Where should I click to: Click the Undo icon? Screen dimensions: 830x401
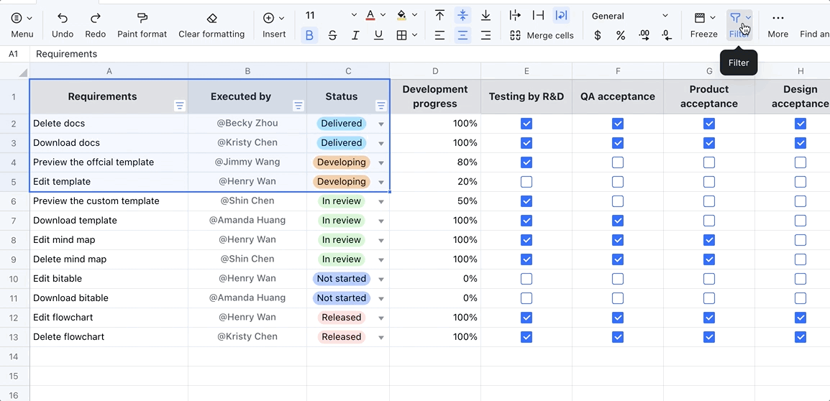[63, 18]
